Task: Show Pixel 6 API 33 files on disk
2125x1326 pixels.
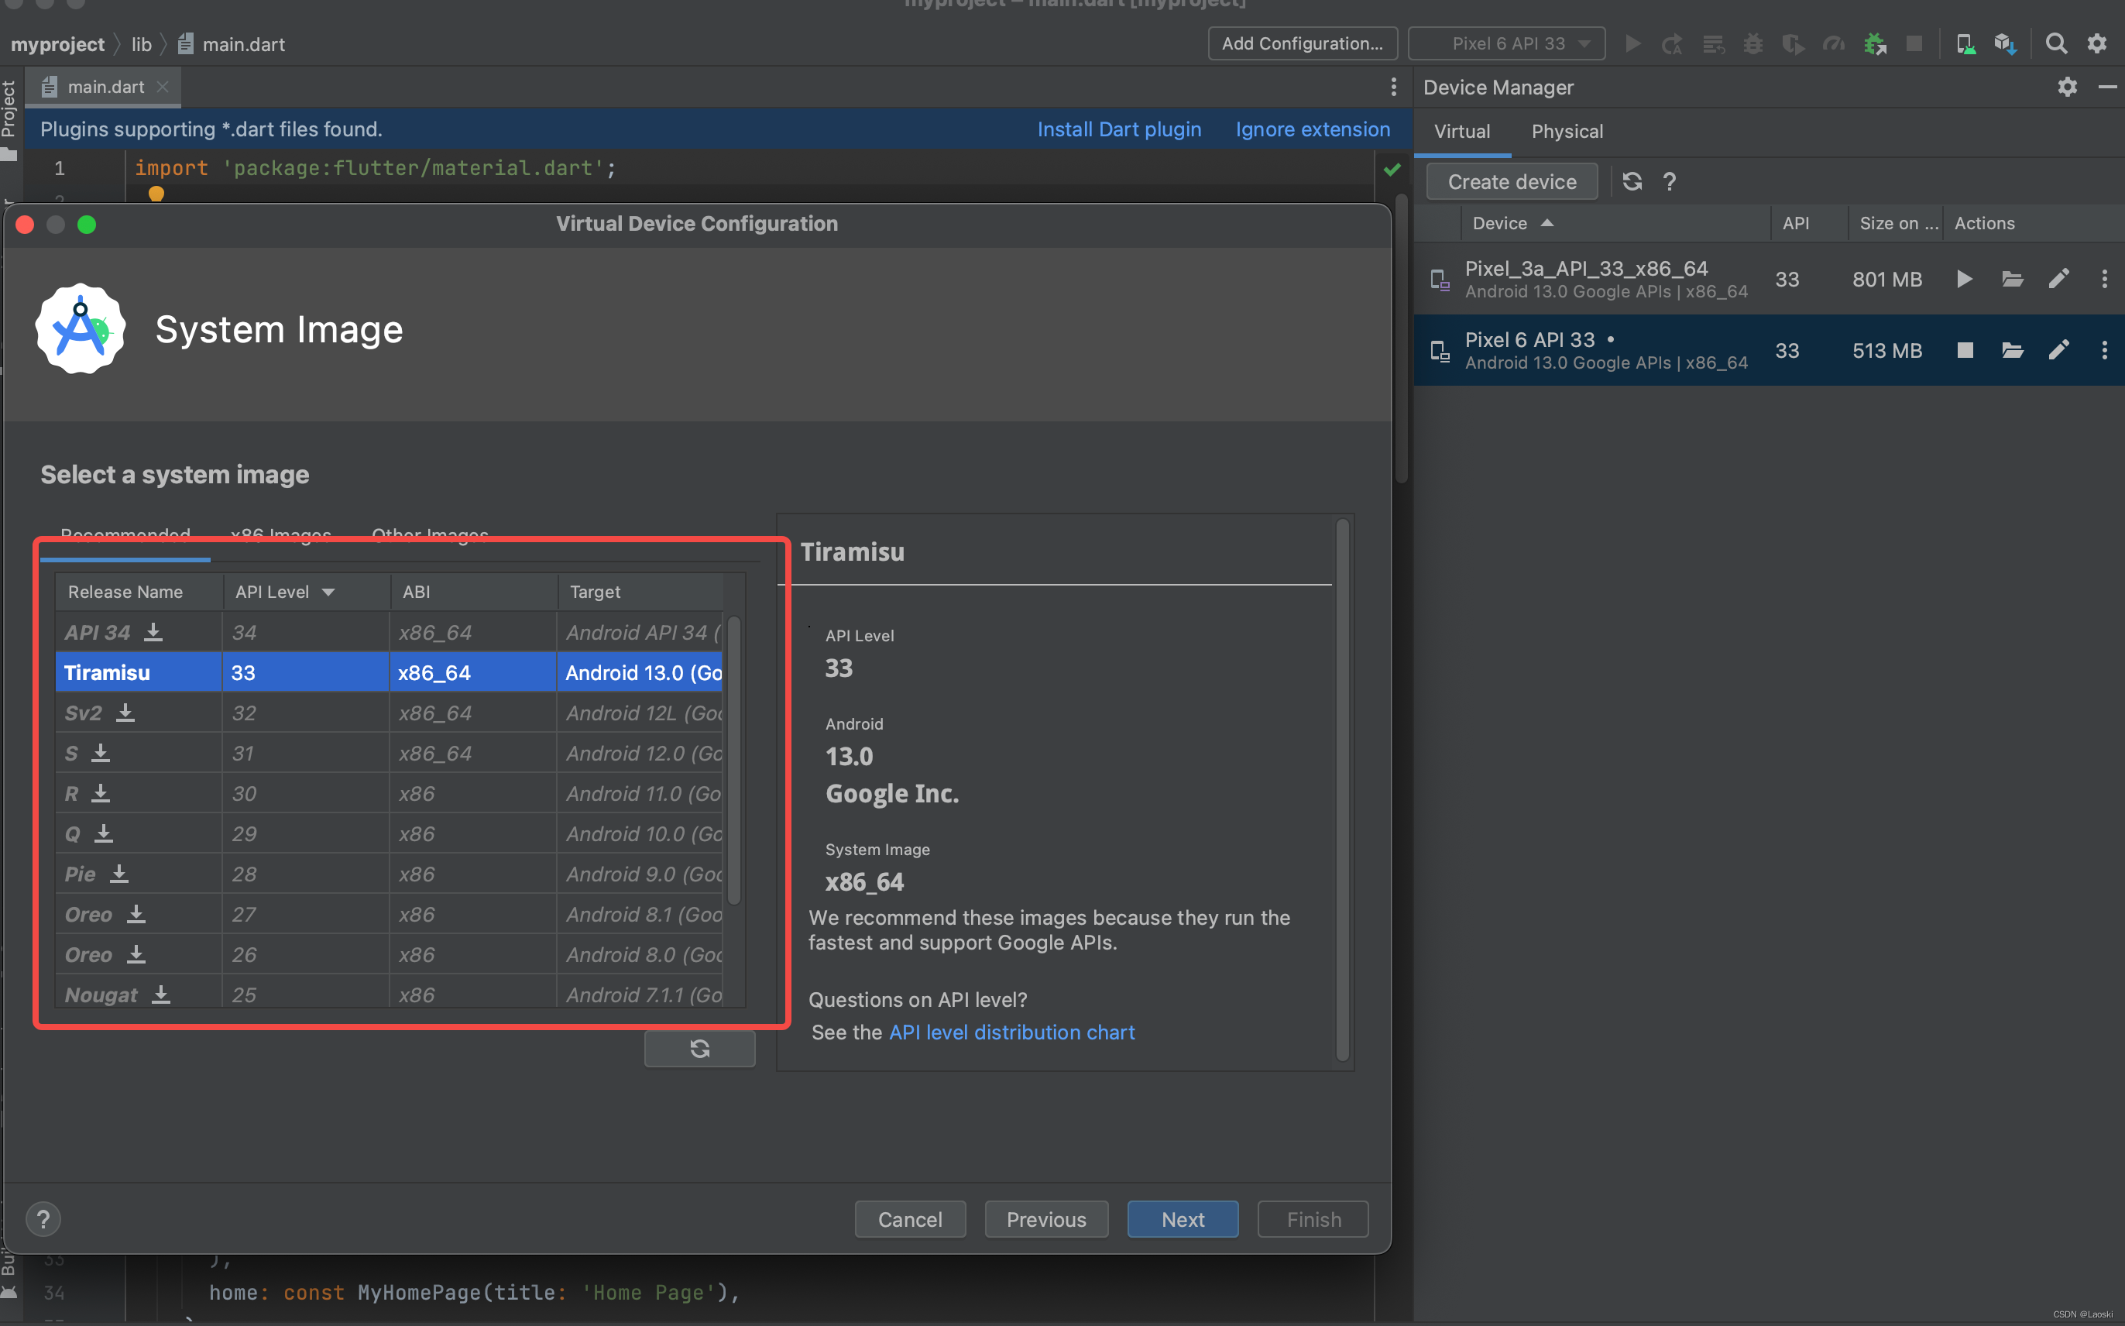Action: point(2012,350)
